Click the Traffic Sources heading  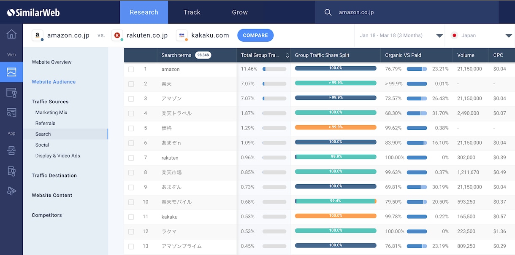click(50, 102)
